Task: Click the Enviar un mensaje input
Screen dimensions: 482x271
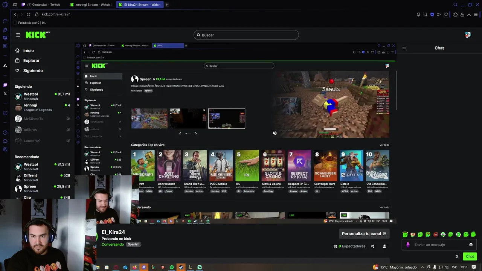Action: pyautogui.click(x=439, y=245)
